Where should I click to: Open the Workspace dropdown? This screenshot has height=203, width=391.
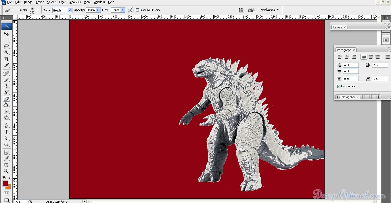[x=269, y=10]
